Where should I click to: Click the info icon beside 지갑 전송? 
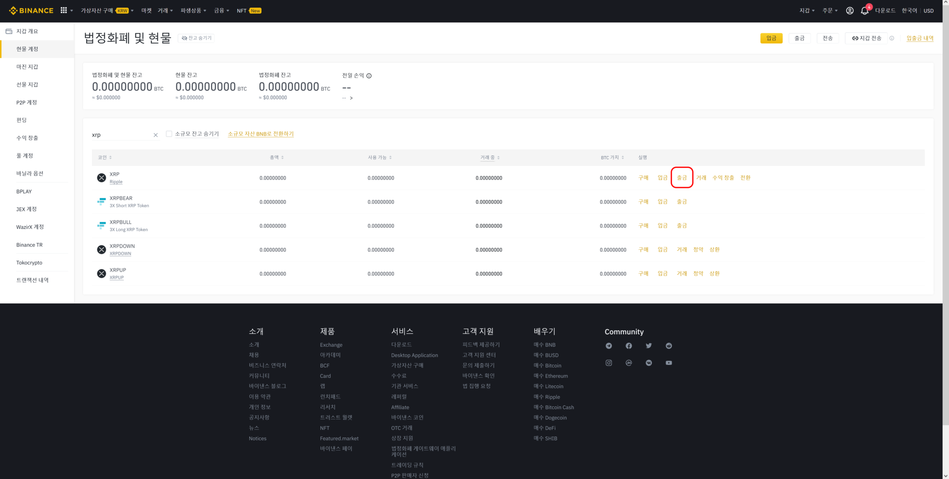892,38
